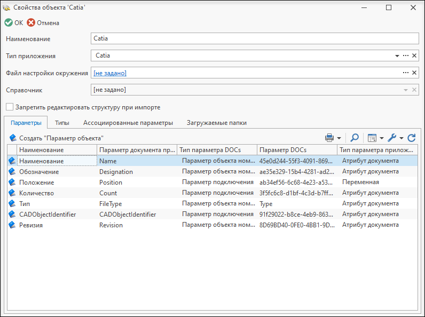Click the row icon for Количество
425x317 pixels.
click(12, 193)
